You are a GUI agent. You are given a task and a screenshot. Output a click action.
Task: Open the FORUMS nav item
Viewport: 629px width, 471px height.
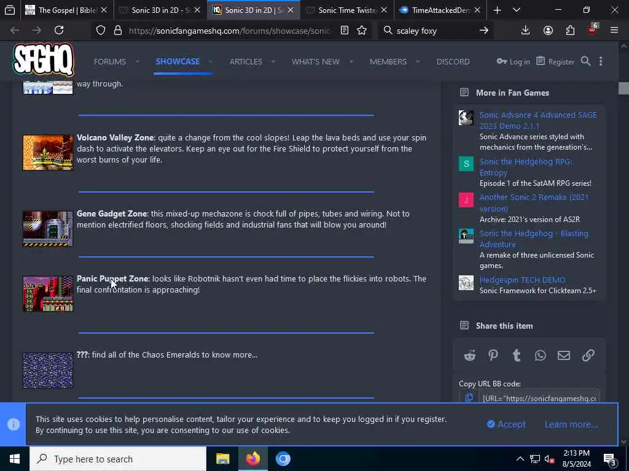109,62
